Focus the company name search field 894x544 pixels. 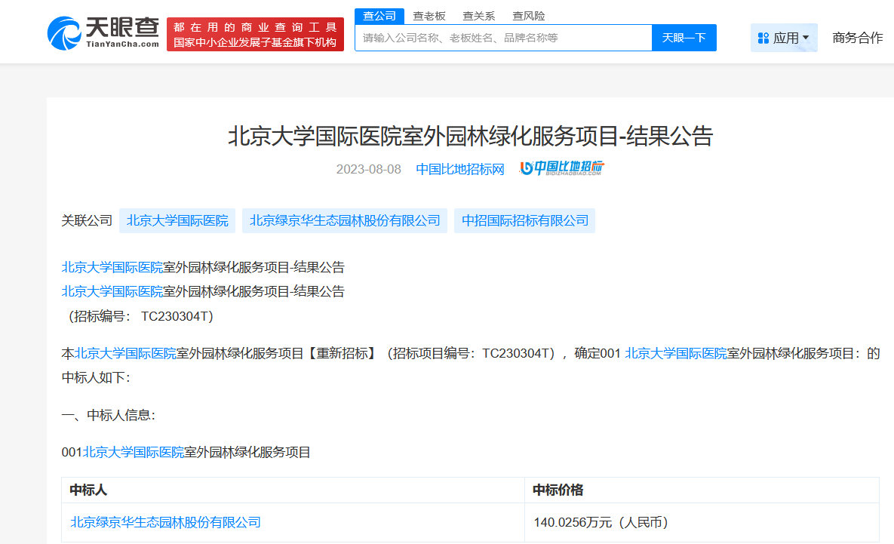tap(503, 38)
